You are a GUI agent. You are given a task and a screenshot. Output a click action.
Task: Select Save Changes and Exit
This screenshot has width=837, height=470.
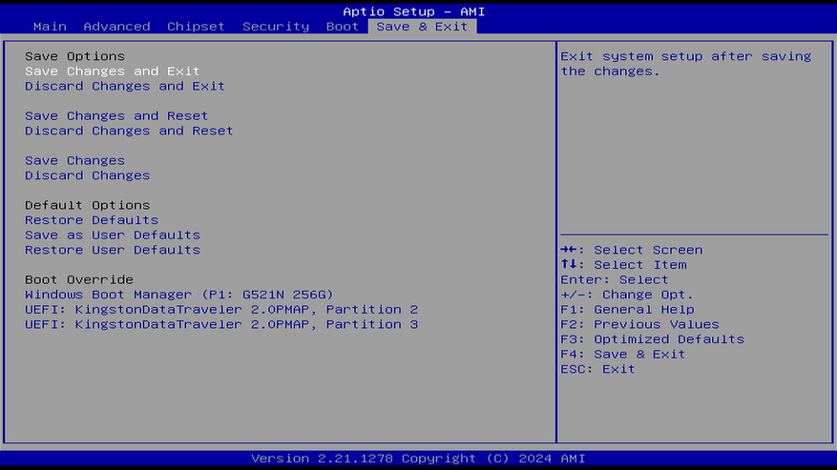[112, 71]
